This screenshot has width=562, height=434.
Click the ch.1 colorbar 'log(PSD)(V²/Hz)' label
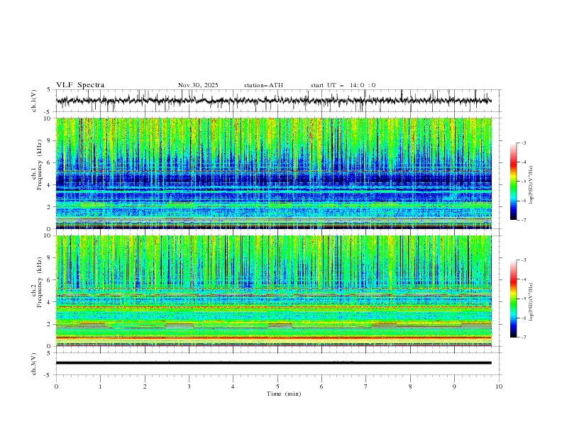(x=531, y=185)
